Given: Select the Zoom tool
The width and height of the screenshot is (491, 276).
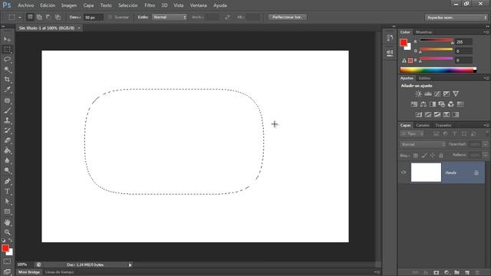Looking at the screenshot, I should click(x=7, y=232).
